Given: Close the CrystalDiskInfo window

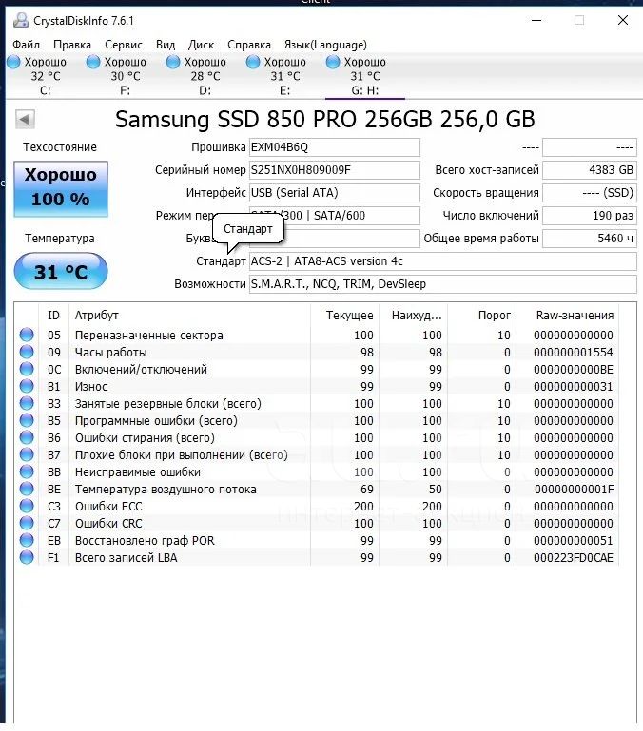Looking at the screenshot, I should (x=622, y=21).
